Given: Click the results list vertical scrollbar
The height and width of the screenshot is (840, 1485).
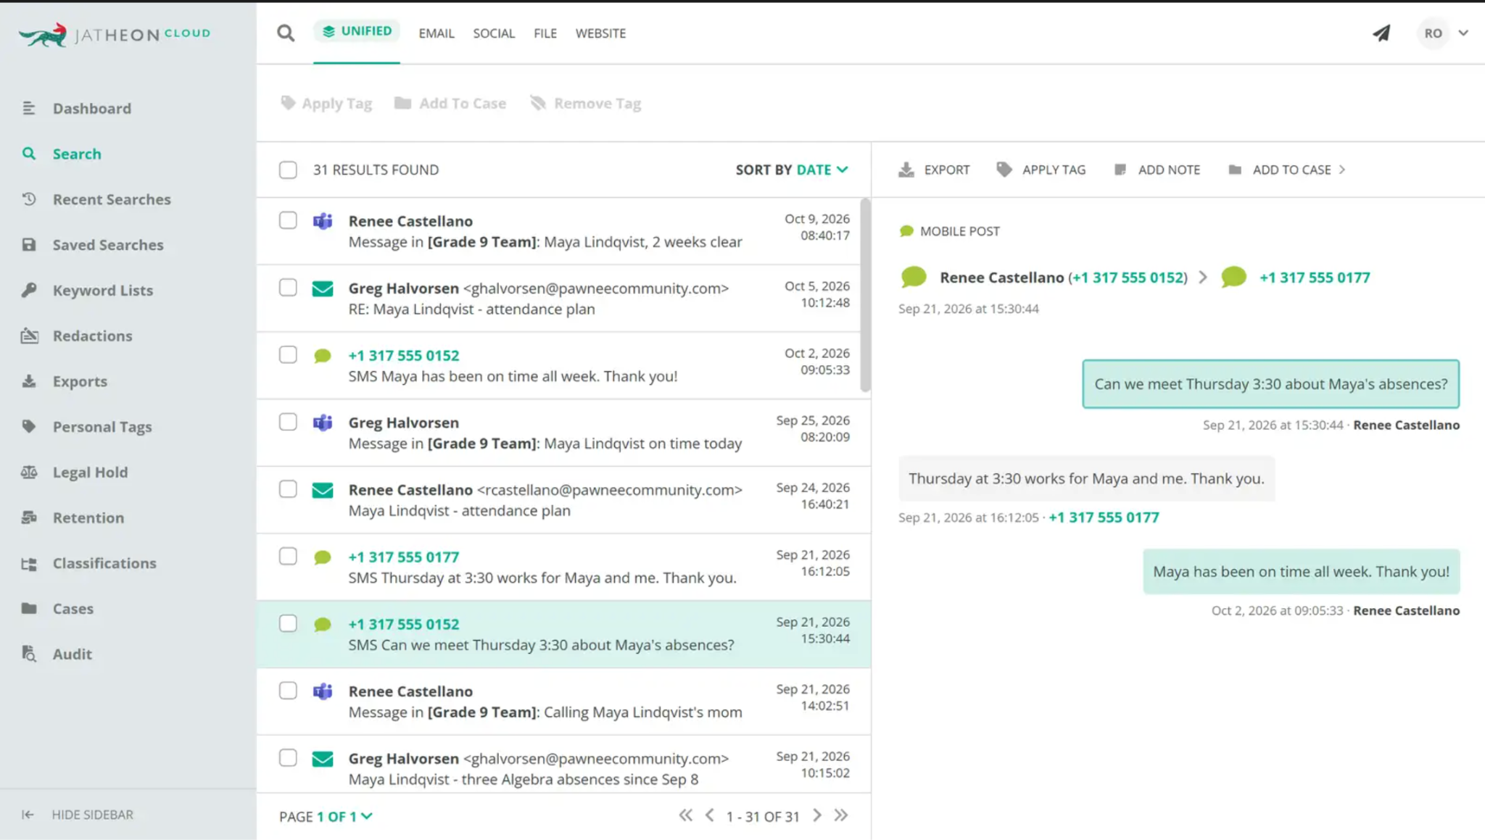Looking at the screenshot, I should pos(865,295).
